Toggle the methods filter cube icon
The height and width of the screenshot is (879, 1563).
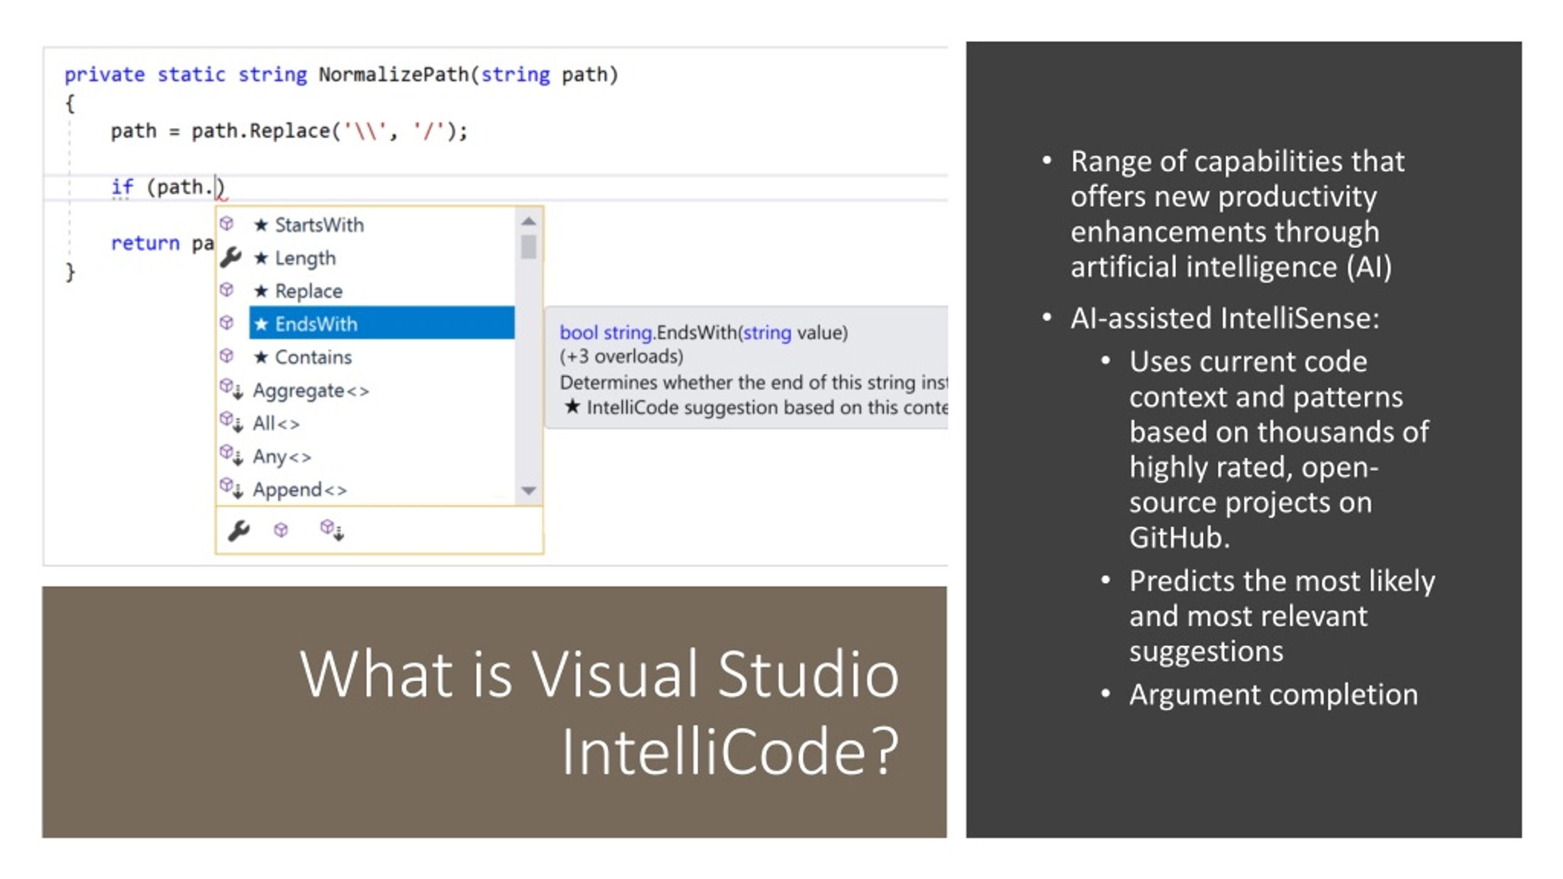point(281,530)
